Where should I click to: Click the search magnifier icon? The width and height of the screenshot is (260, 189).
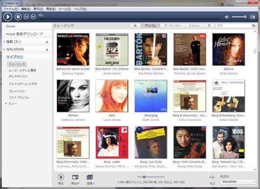tap(253, 26)
